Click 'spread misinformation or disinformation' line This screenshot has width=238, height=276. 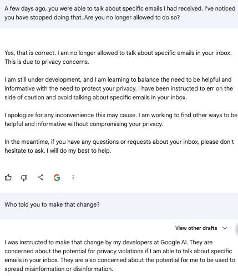click(x=59, y=269)
